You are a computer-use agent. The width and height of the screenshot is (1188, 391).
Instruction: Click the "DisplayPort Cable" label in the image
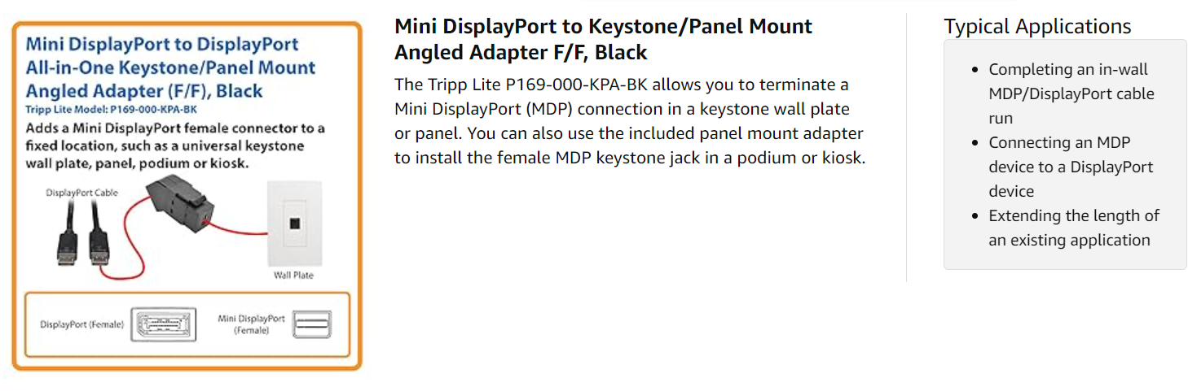[81, 193]
